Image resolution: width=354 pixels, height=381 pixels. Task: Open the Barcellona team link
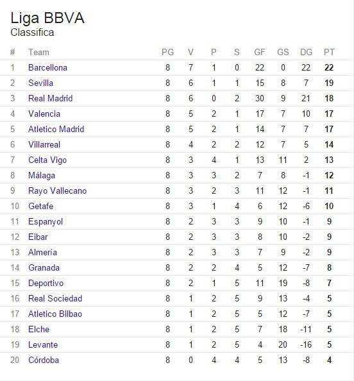[47, 67]
